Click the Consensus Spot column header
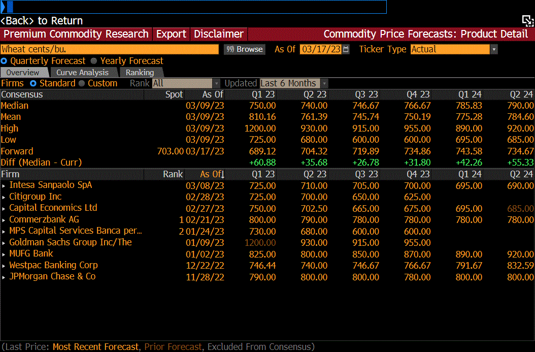 (174, 94)
